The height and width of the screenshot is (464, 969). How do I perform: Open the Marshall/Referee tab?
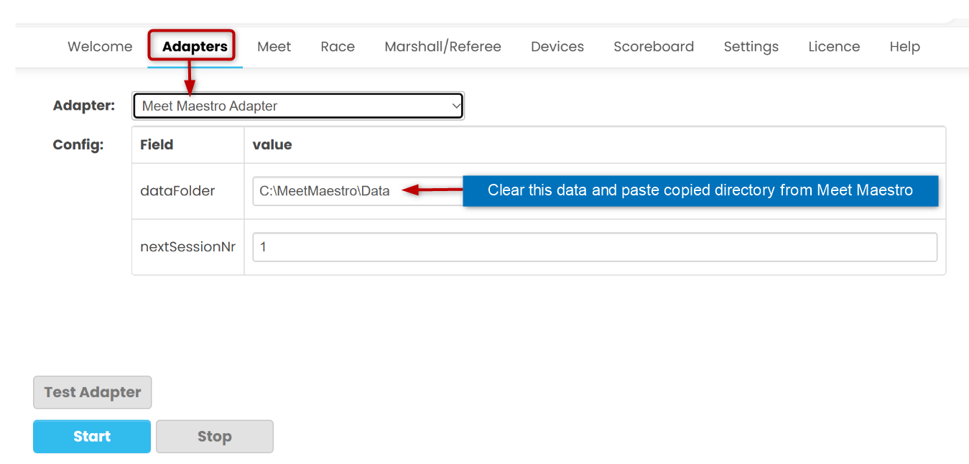(442, 47)
